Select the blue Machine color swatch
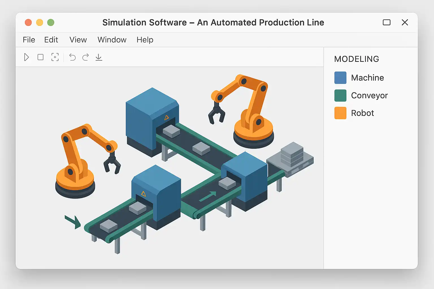 [340, 78]
